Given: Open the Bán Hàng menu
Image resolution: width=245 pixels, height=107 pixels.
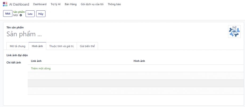Looking at the screenshot, I should tap(71, 4).
